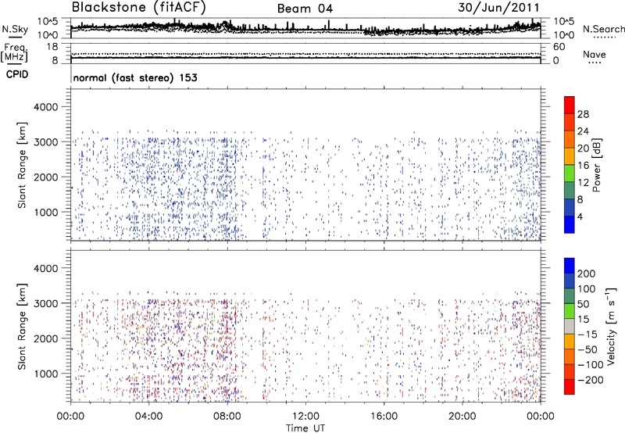Image resolution: width=625 pixels, height=433 pixels.
Task: Click the "4" power colorbar label
Action: click(580, 216)
